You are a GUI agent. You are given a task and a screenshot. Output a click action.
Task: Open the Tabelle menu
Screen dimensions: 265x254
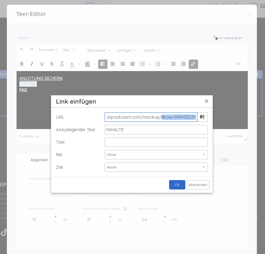click(x=151, y=50)
